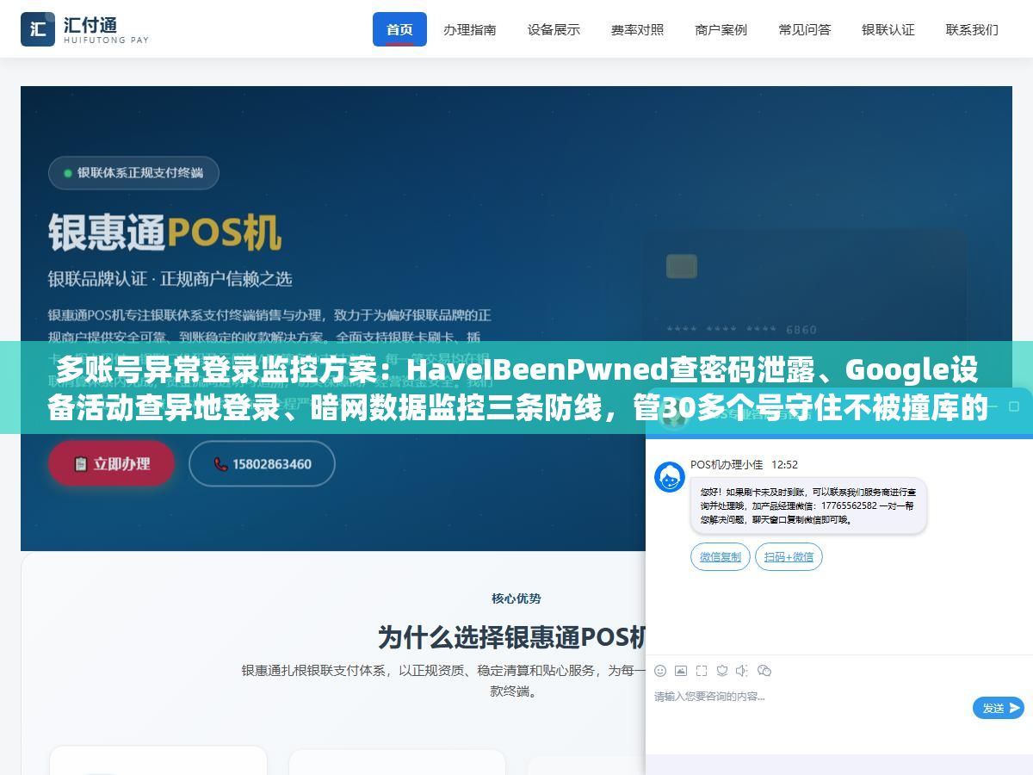
Task: Click the rating flower icon in chat toolbar
Action: point(722,671)
